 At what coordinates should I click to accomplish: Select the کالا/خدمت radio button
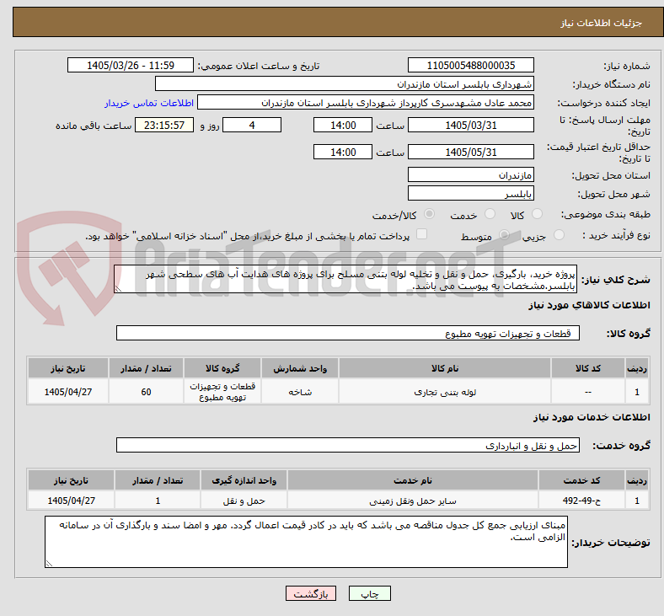coord(430,214)
